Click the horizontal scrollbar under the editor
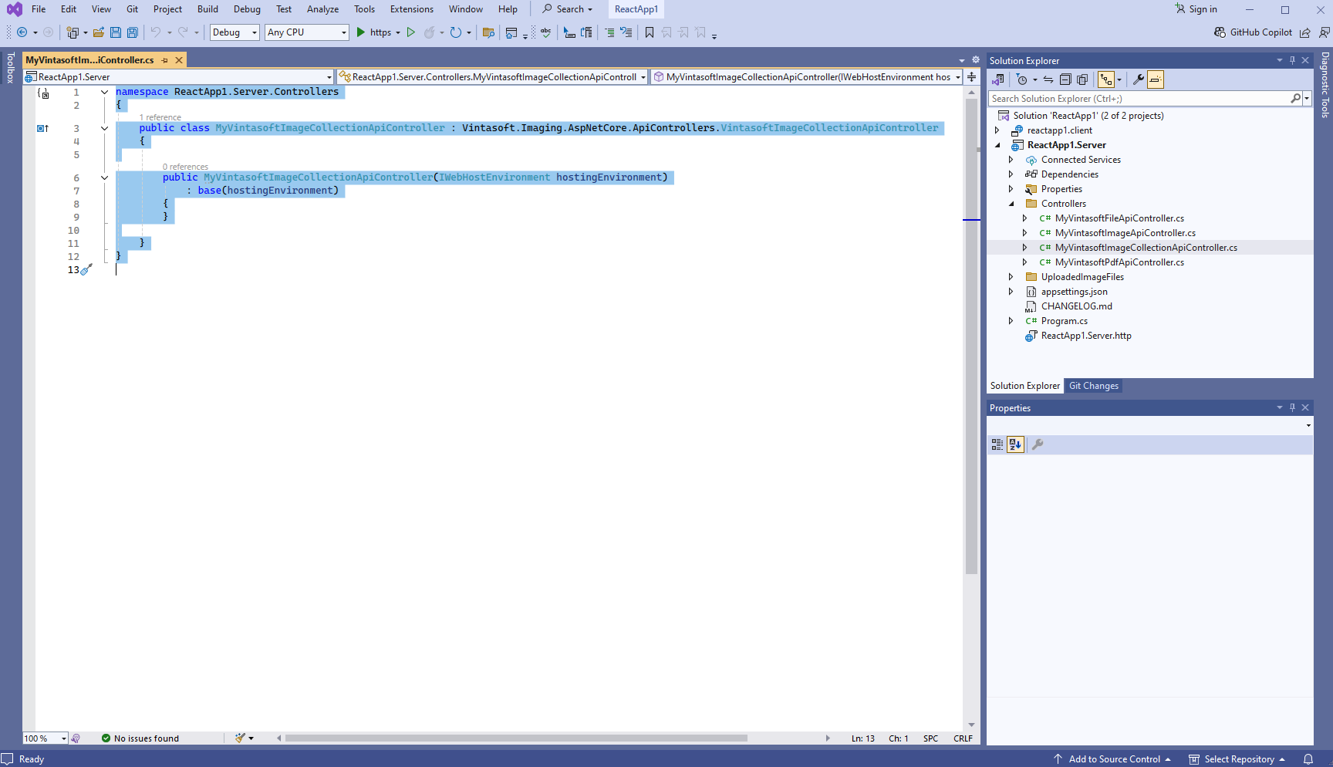The height and width of the screenshot is (767, 1333). (515, 738)
